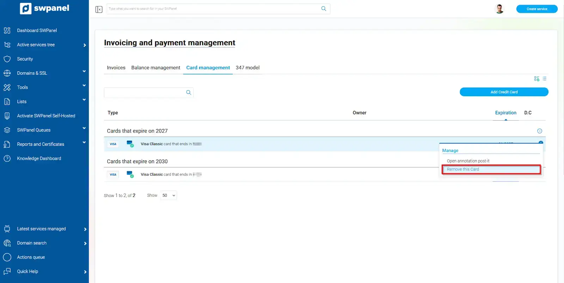564x283 pixels.
Task: Expand the Domains & SSL sidebar menu
Action: 84,72
